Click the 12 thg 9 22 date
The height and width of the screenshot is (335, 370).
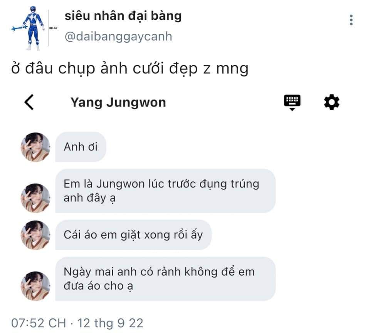(x=110, y=323)
